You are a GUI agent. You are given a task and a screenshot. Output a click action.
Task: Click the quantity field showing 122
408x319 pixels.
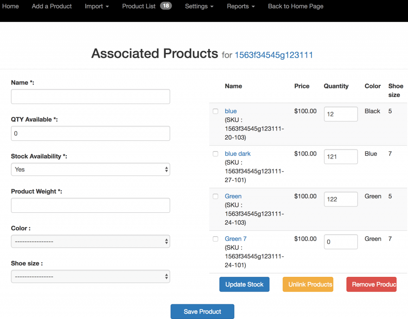tap(341, 199)
